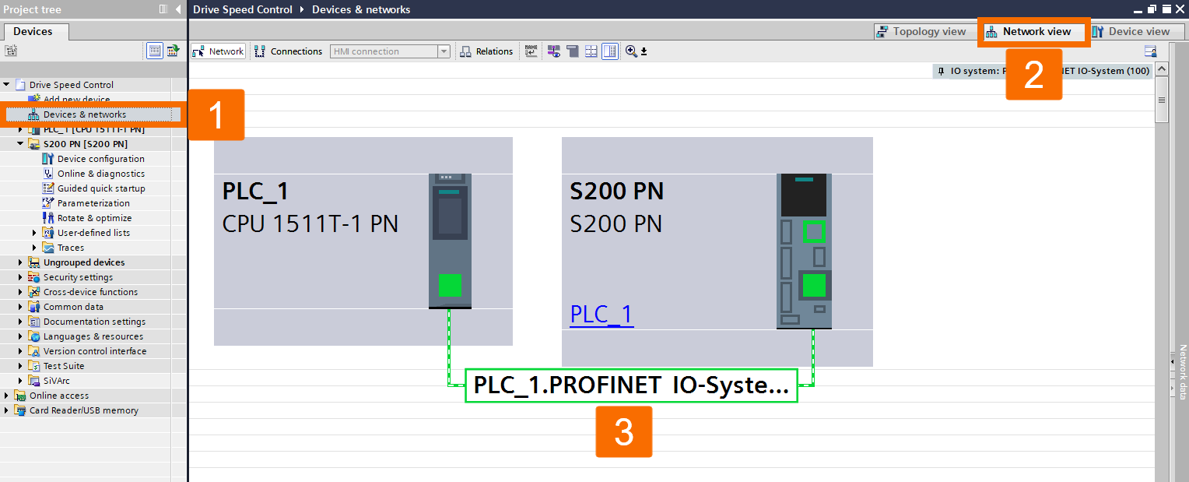The width and height of the screenshot is (1189, 482).
Task: Switch to the Topology view tab
Action: (x=921, y=32)
